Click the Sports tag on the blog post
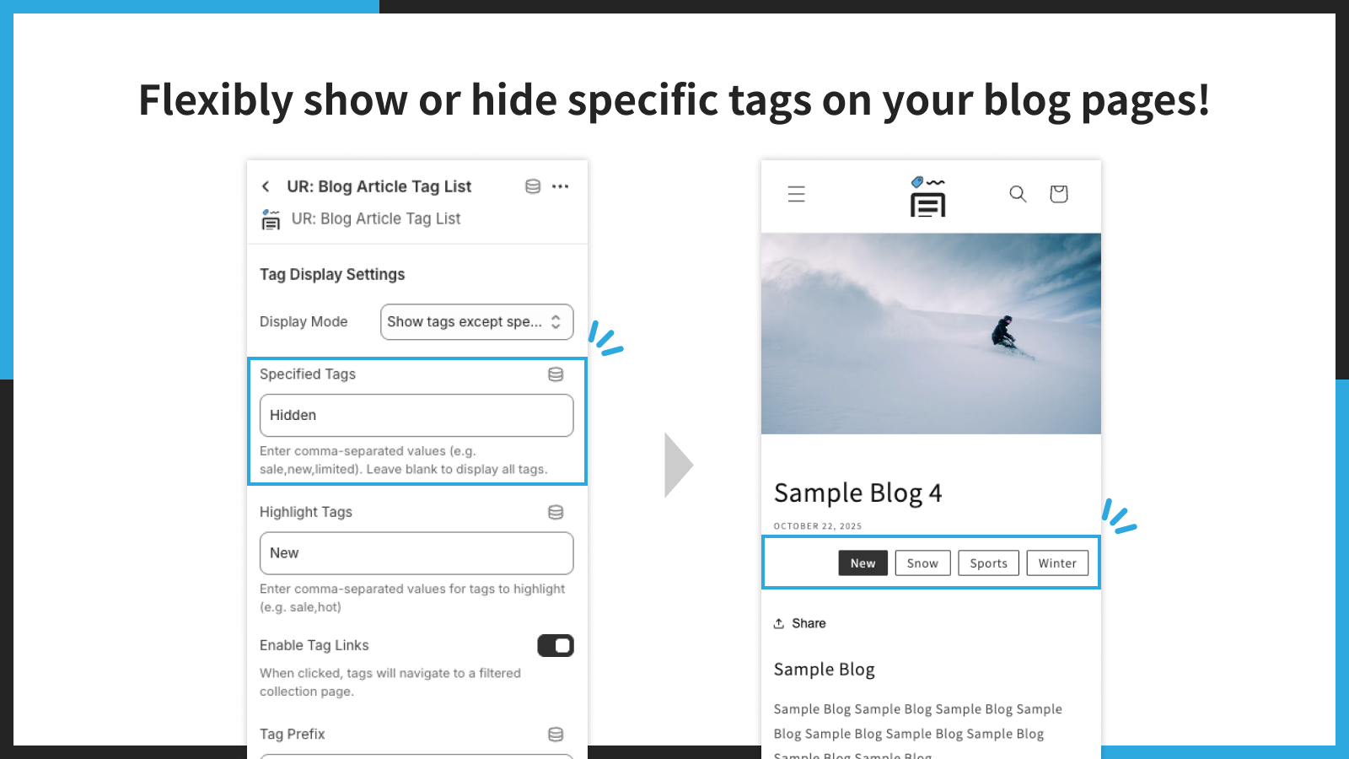 pos(988,563)
